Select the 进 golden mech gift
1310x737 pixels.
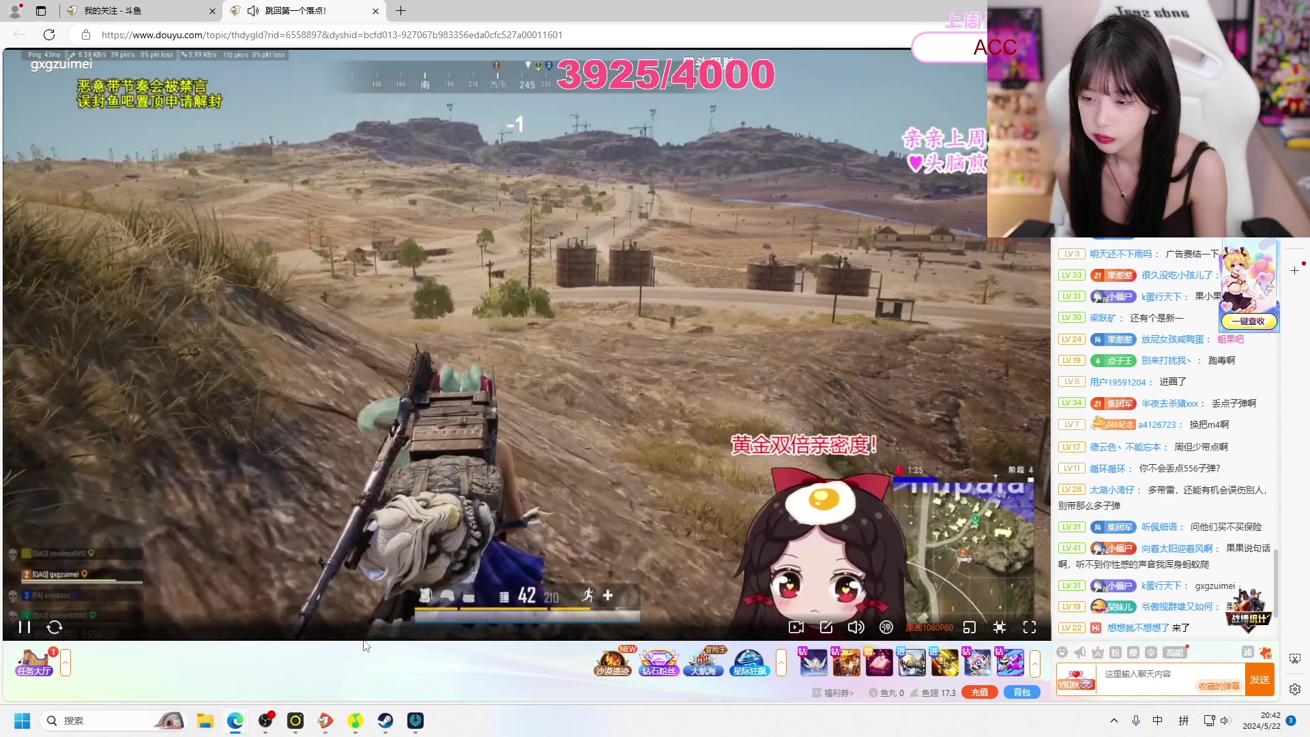click(x=944, y=663)
